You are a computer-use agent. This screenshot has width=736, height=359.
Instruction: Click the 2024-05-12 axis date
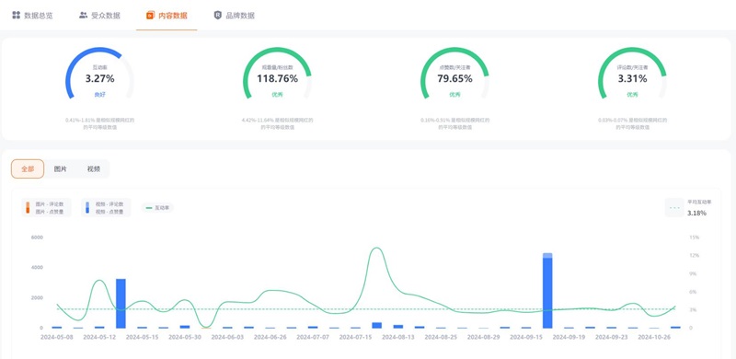(99, 337)
